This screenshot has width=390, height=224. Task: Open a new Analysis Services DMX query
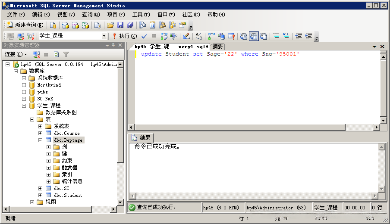(x=75, y=25)
